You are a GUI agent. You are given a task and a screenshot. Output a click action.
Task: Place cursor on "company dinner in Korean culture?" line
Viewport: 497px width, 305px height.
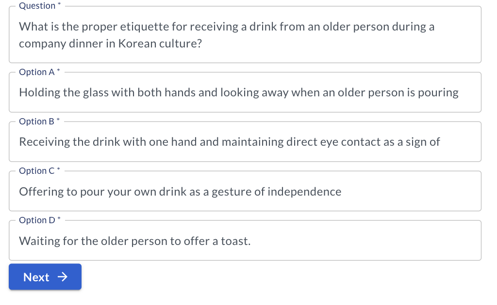pos(110,44)
